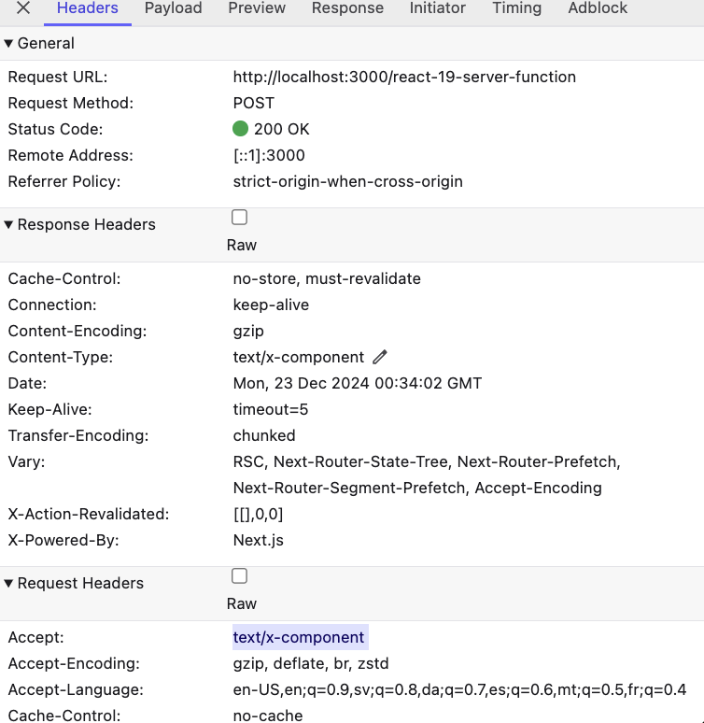The width and height of the screenshot is (704, 723).
Task: Open the Adblock tab
Action: (x=598, y=7)
